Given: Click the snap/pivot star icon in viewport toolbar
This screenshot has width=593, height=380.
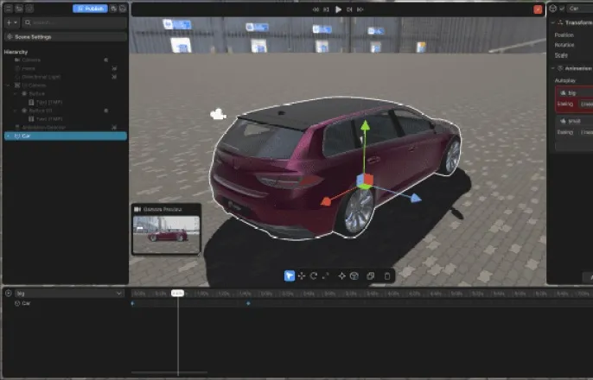Looking at the screenshot, I should click(342, 275).
